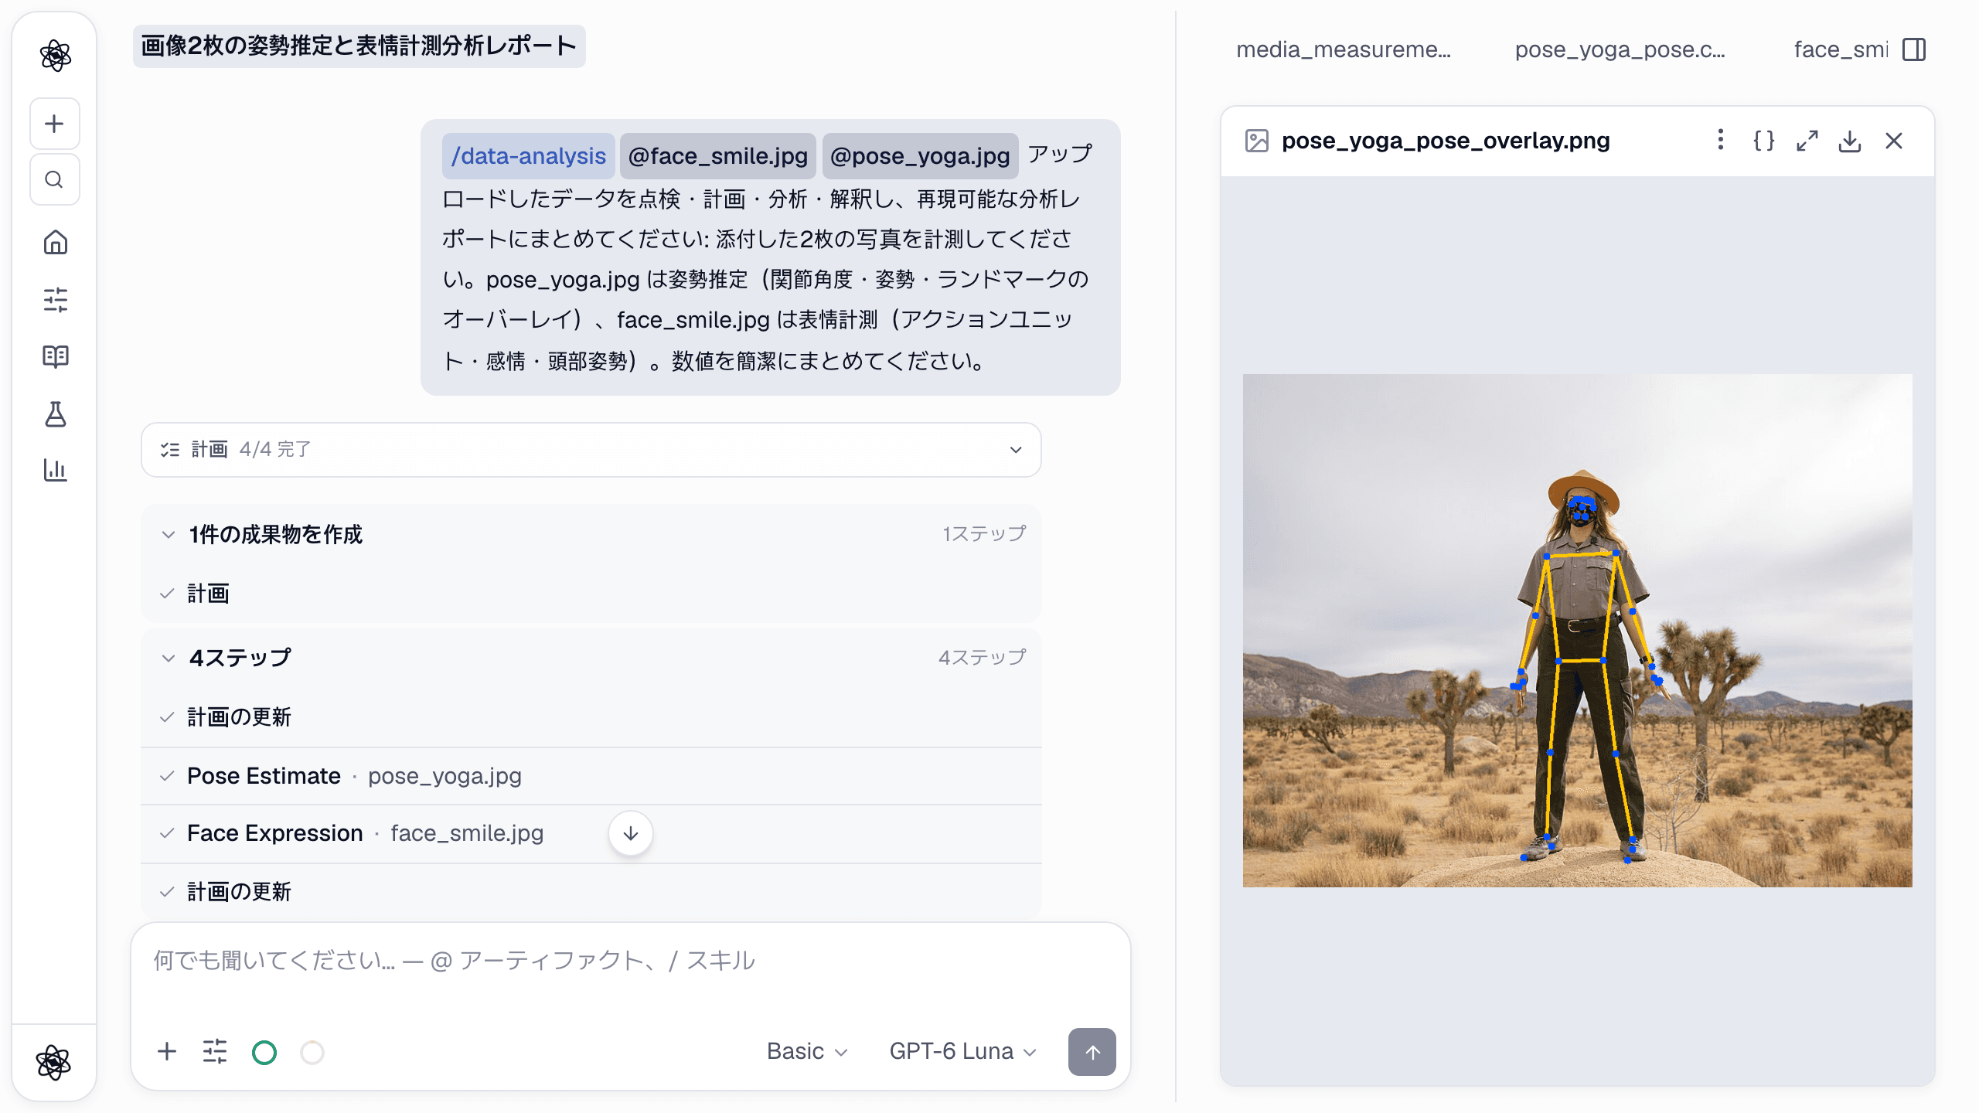Open the flask experiments icon in sidebar
The height and width of the screenshot is (1113, 1979).
coord(55,414)
